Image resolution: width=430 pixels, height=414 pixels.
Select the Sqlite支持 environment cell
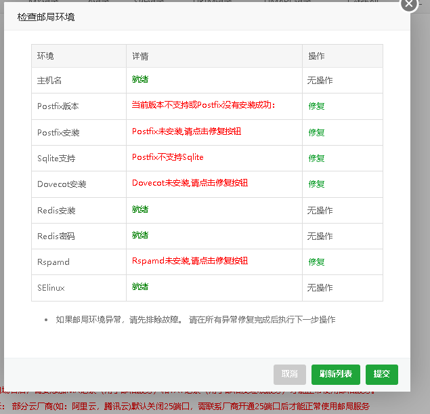pyautogui.click(x=79, y=159)
